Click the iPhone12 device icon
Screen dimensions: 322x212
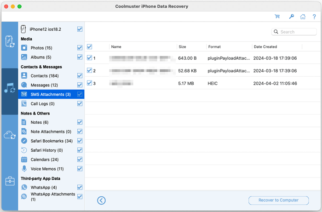pos(23,29)
